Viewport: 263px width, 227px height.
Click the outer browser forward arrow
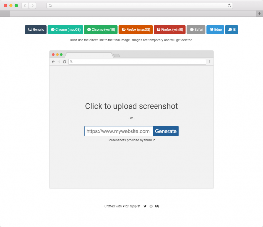coord(32,6)
